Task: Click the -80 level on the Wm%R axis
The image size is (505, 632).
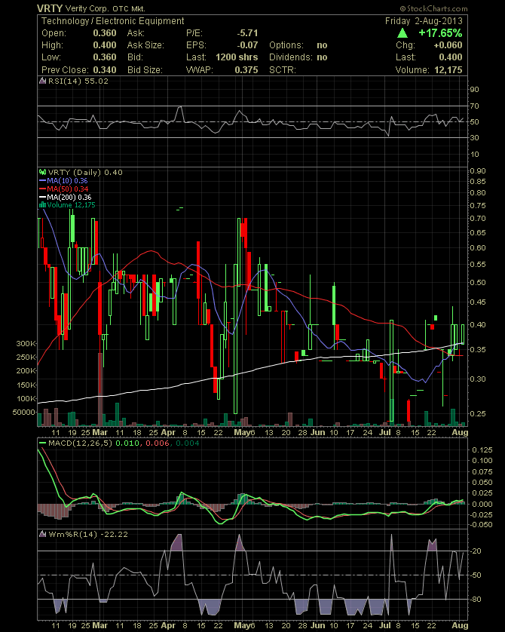Action: click(476, 600)
